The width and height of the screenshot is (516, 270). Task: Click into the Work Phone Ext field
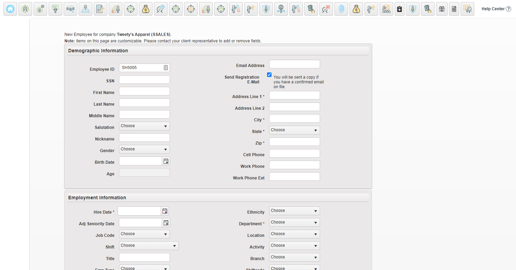point(294,177)
